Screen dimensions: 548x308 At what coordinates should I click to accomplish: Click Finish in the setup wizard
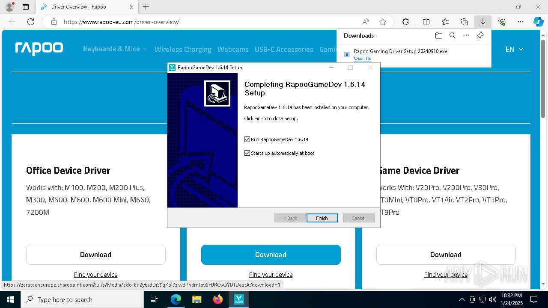(x=322, y=218)
